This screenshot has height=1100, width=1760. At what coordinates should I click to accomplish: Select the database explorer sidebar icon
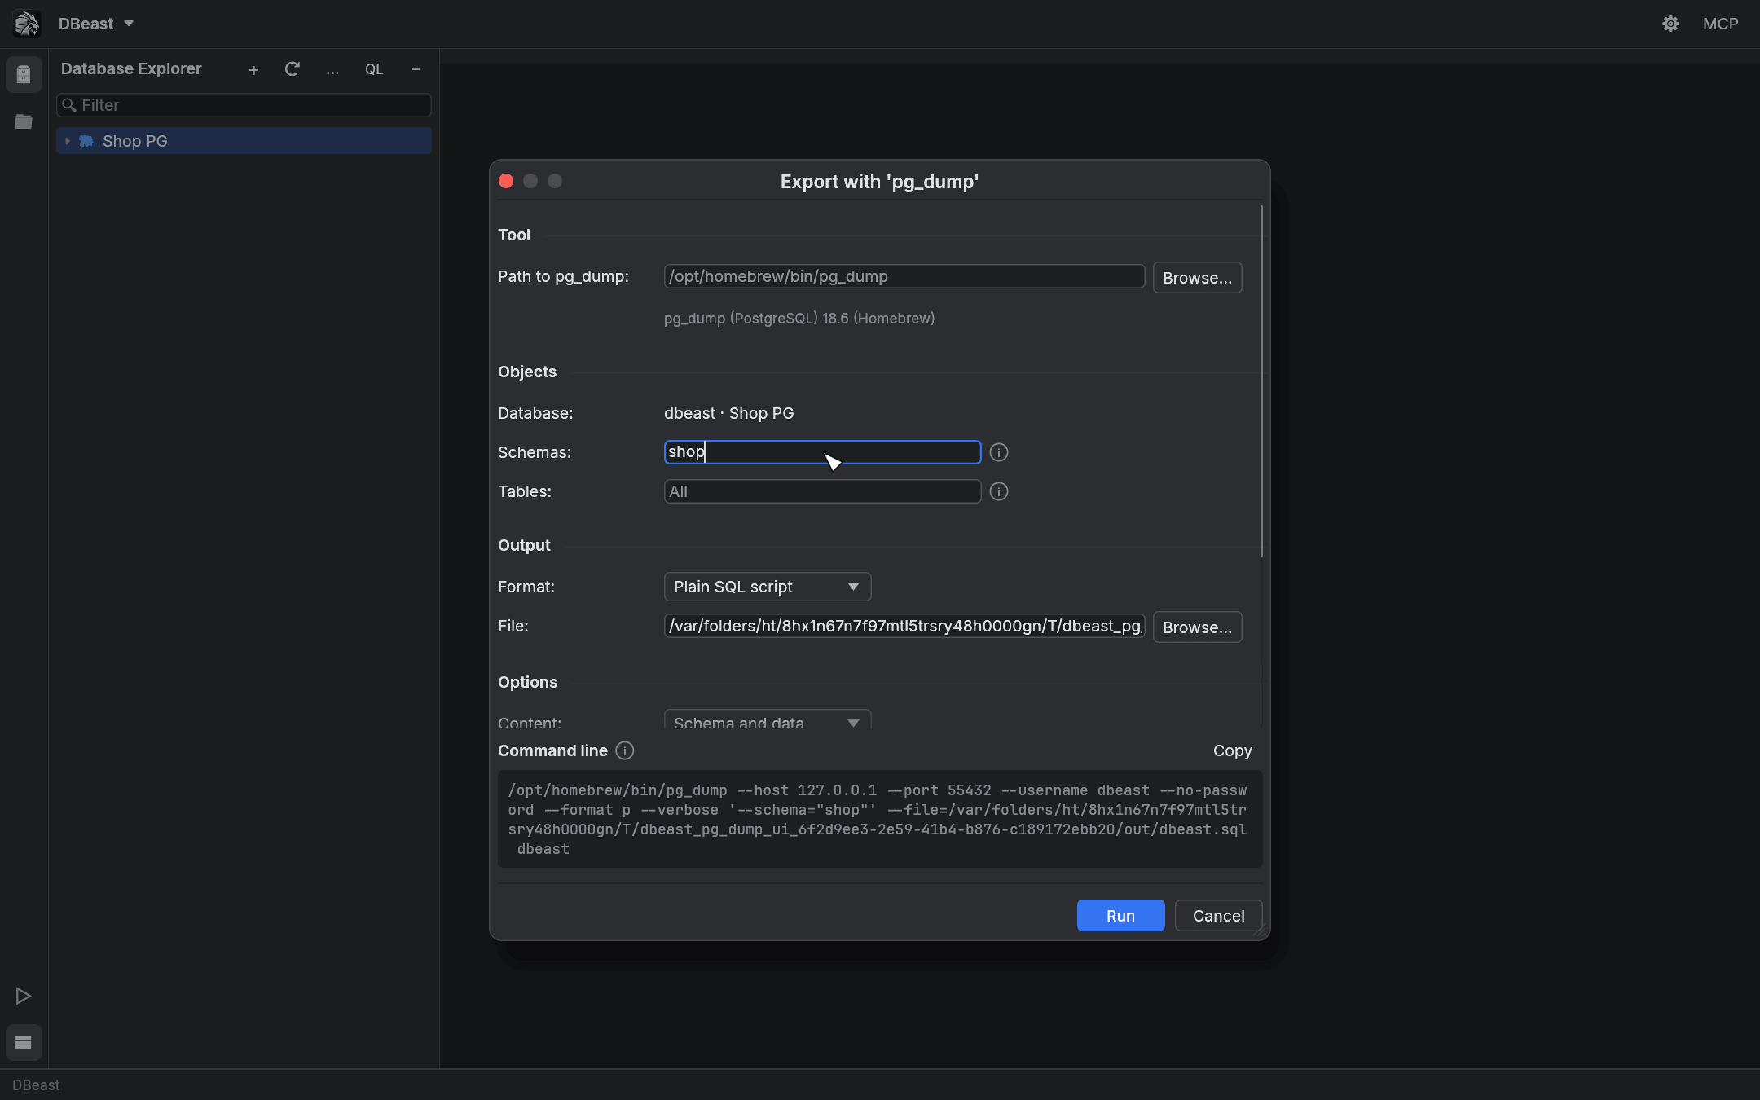pos(24,75)
